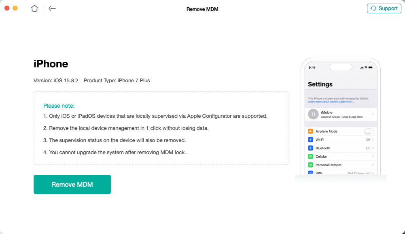This screenshot has height=234, width=405.
Task: Click the back arrow icon
Action: tap(52, 8)
